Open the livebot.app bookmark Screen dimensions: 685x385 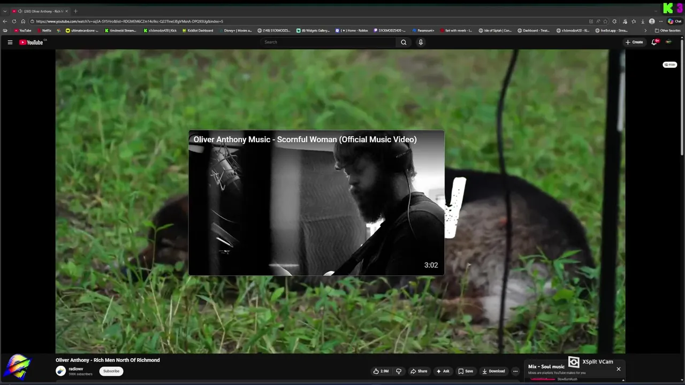point(612,30)
